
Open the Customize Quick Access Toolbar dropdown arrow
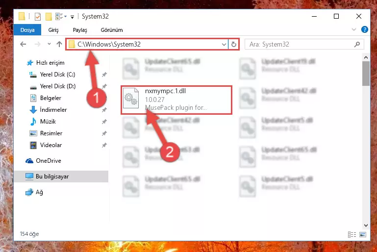click(x=72, y=17)
